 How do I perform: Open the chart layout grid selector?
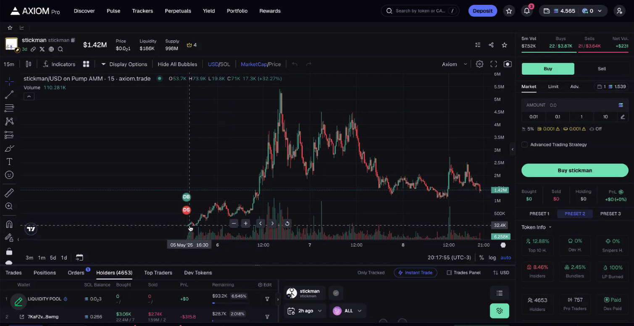(86, 64)
